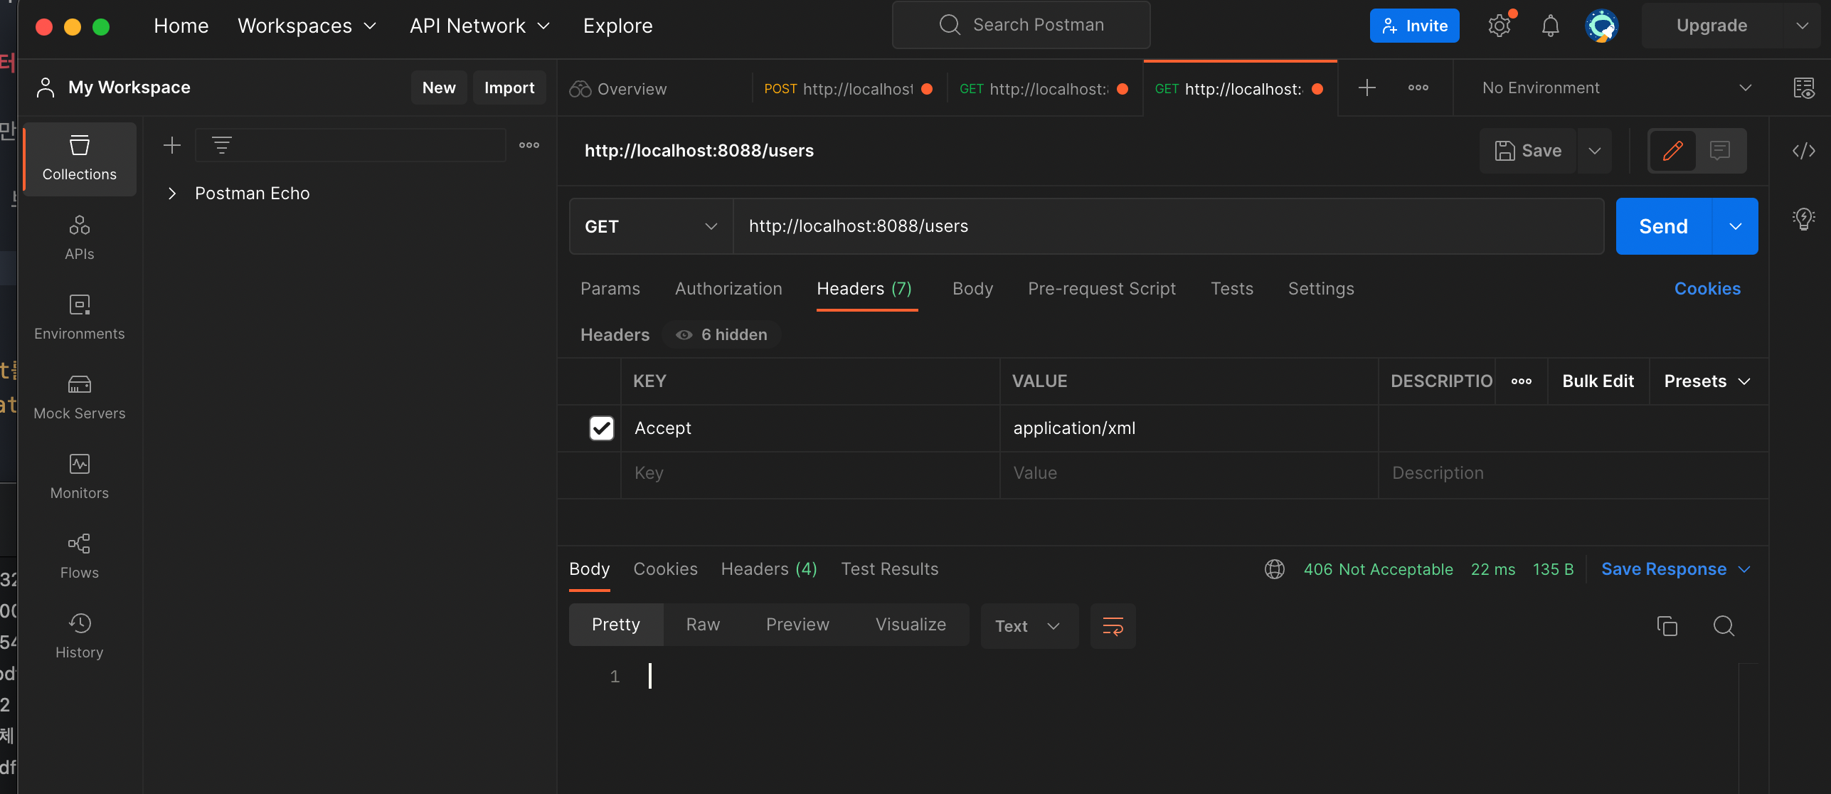
Task: Toggle line wrap icon in response
Action: coord(1113,626)
